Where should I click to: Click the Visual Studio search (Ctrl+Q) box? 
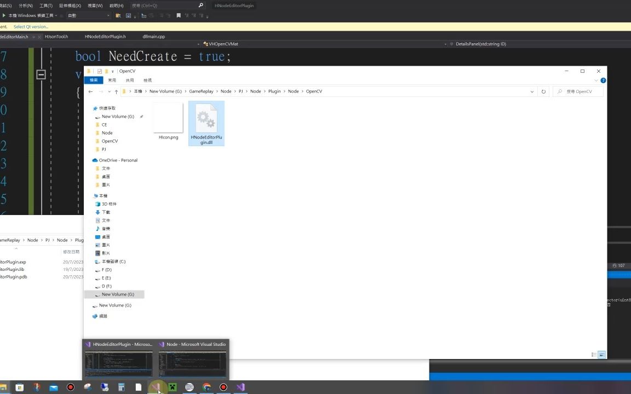168,5
